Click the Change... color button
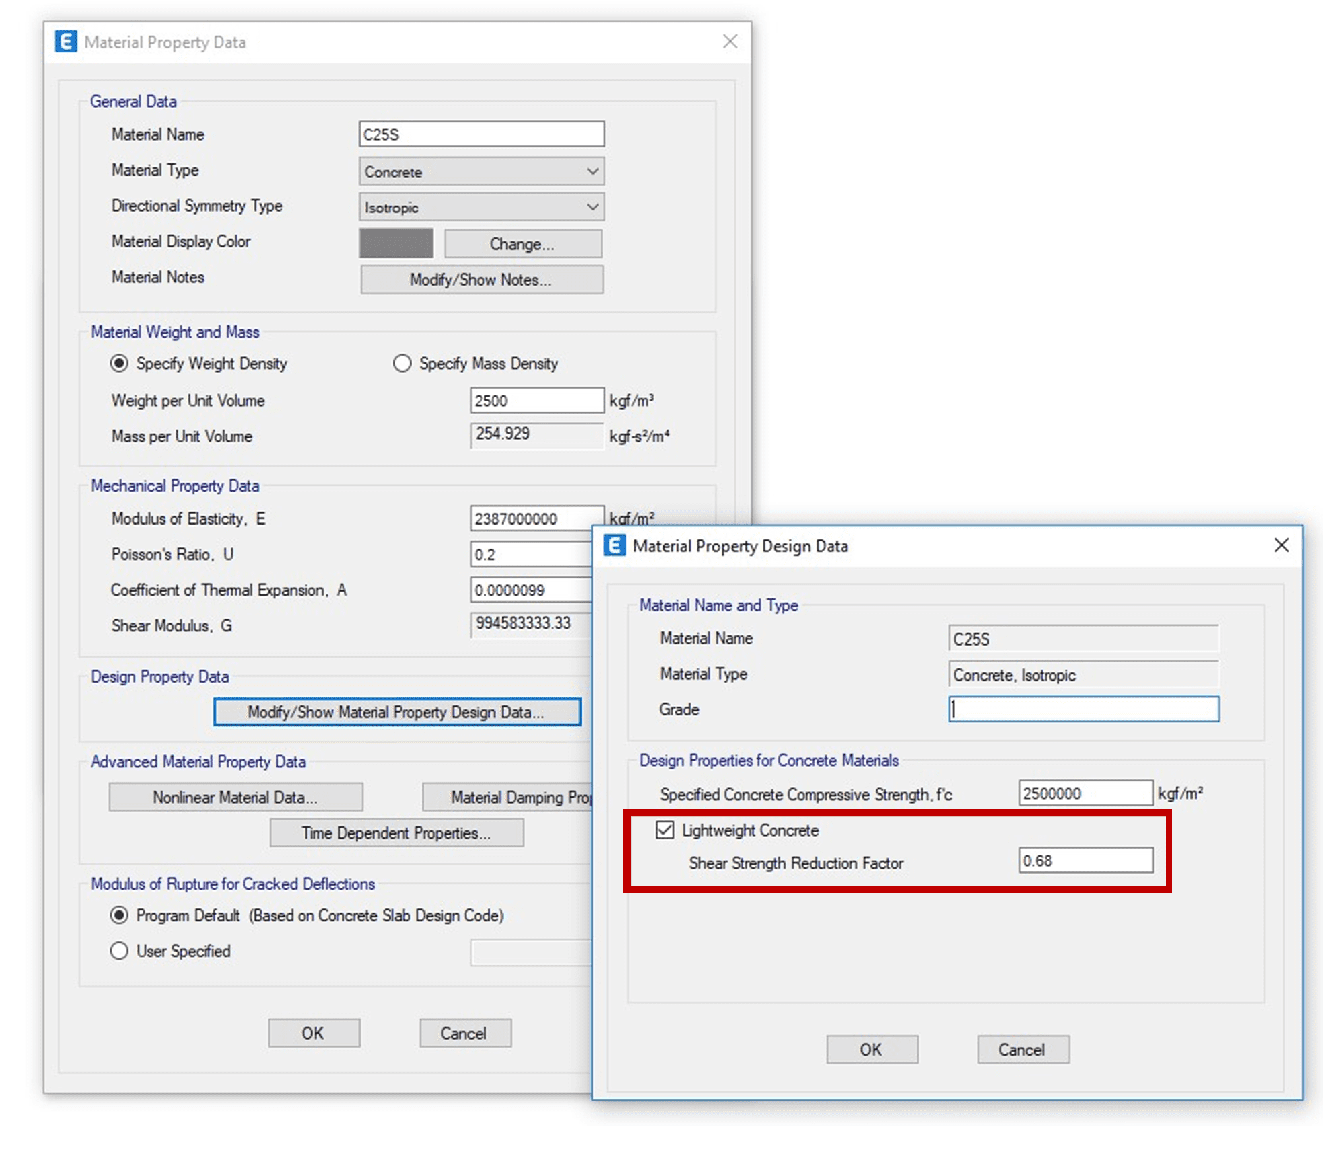Image resolution: width=1323 pixels, height=1164 pixels. (523, 244)
